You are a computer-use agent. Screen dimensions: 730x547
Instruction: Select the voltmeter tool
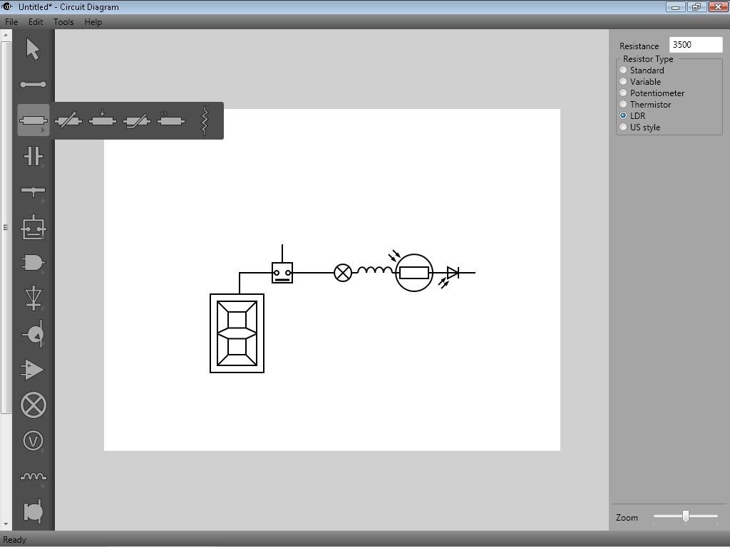pyautogui.click(x=32, y=440)
